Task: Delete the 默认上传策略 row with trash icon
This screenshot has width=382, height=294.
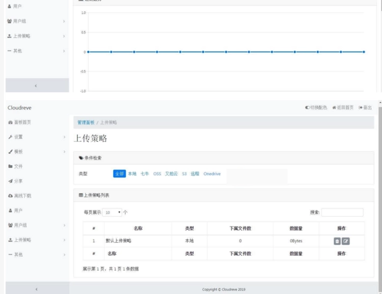Action: coord(337,241)
